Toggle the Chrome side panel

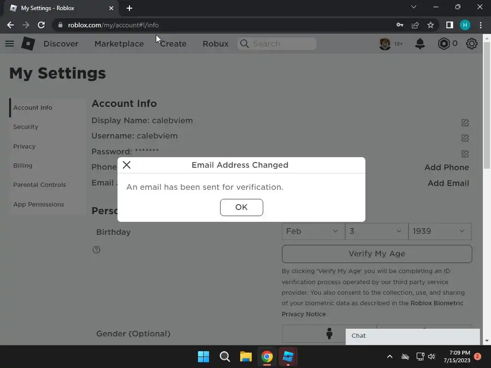click(x=450, y=25)
